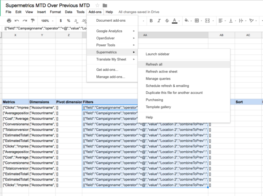Undo the last action
The height and width of the screenshot is (196, 263).
(17, 20)
